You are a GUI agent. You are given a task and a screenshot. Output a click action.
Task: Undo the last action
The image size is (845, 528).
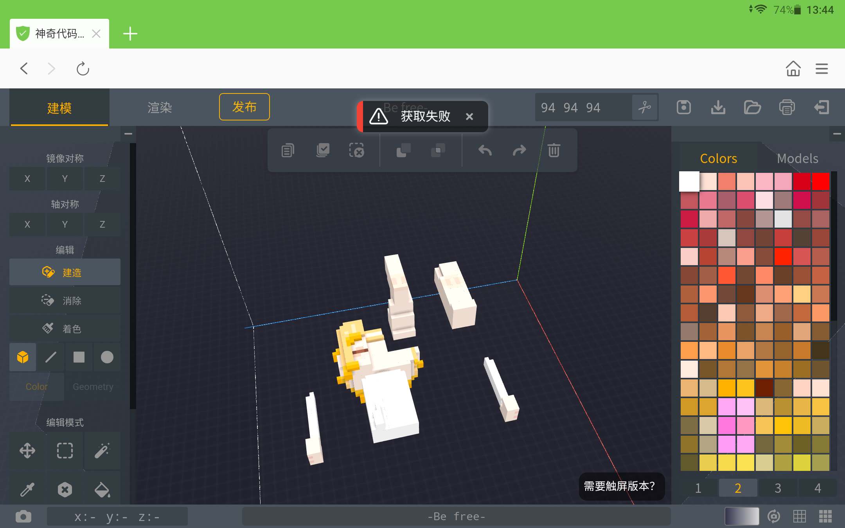coord(485,150)
